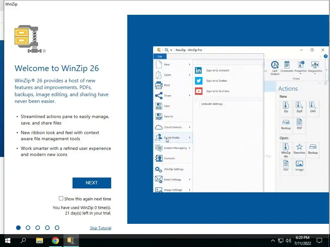Click the Diagnostics ribbon icon
The height and width of the screenshot is (247, 330).
click(x=315, y=65)
